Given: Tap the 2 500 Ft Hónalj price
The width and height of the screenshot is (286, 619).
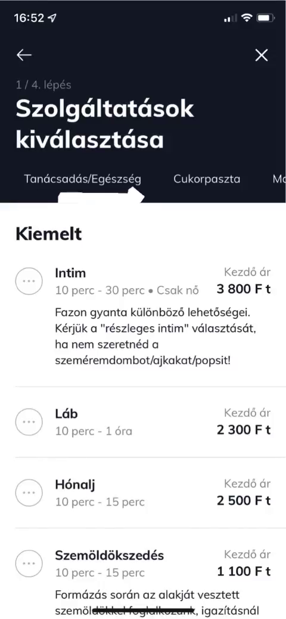Looking at the screenshot, I should [x=244, y=501].
